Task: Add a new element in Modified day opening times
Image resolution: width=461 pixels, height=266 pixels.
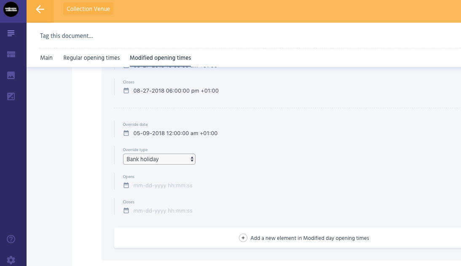Action: point(309,238)
